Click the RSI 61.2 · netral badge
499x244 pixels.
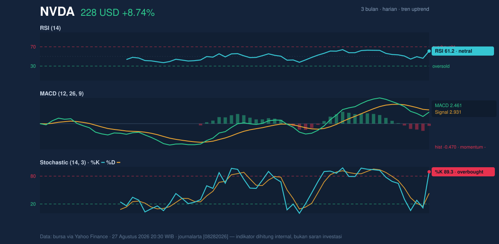[463, 51]
